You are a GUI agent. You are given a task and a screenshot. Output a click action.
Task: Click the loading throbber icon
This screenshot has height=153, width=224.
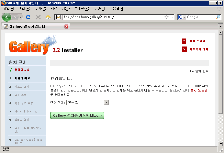[x=219, y=9]
